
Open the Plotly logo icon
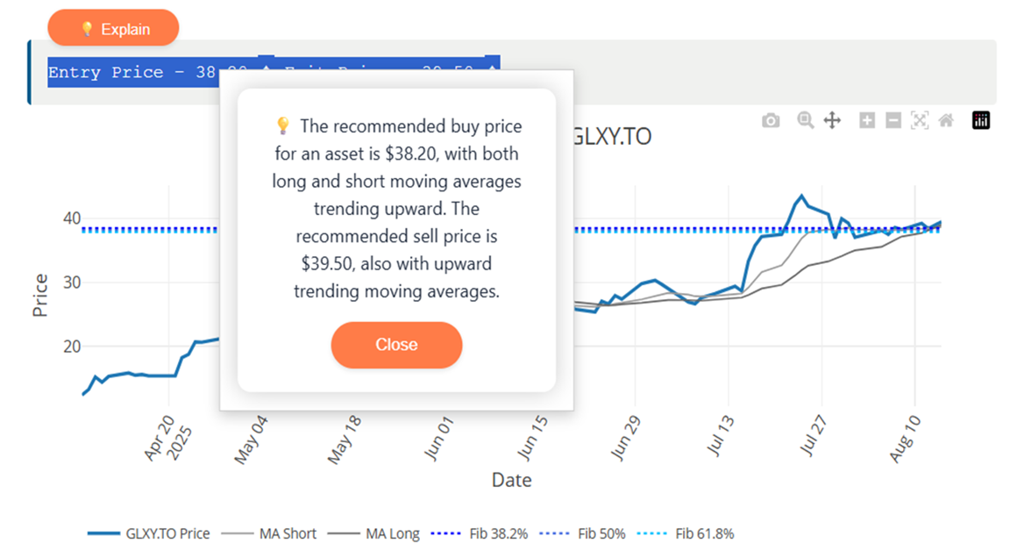[x=981, y=121]
